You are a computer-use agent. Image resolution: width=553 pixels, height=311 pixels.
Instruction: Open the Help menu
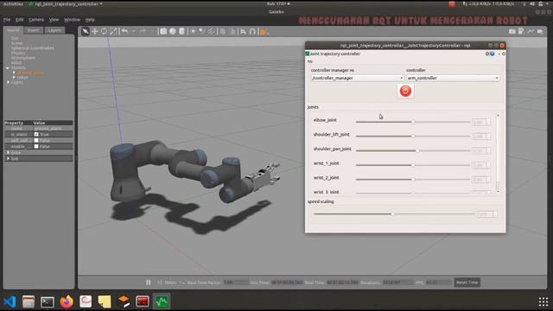(x=90, y=20)
